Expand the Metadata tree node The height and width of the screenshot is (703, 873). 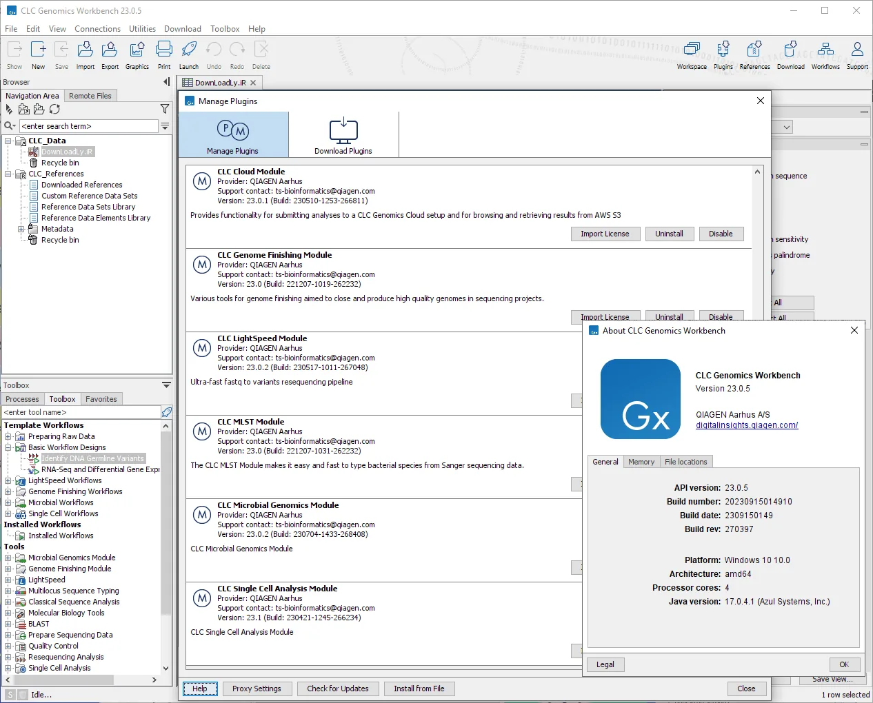click(x=21, y=229)
